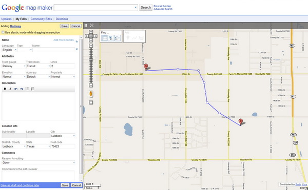
Task: Pan the map right with arrow icon
Action: (95, 36)
